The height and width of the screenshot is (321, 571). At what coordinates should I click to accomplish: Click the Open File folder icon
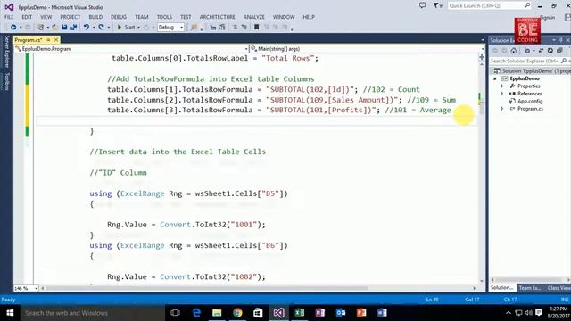click(55, 28)
